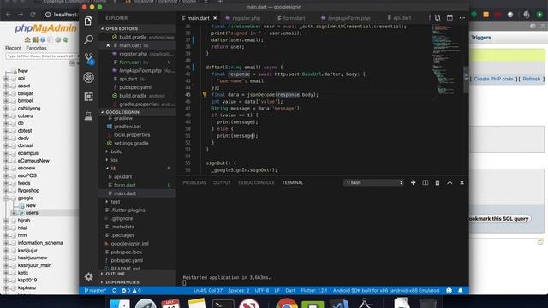
Task: Click the sync changes icon in the status bar
Action: tap(114, 291)
